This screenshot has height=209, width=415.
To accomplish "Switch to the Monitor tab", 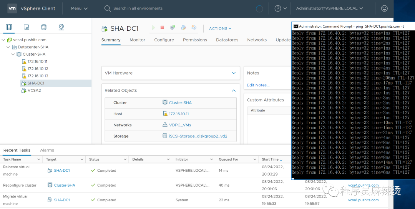I will (137, 40).
